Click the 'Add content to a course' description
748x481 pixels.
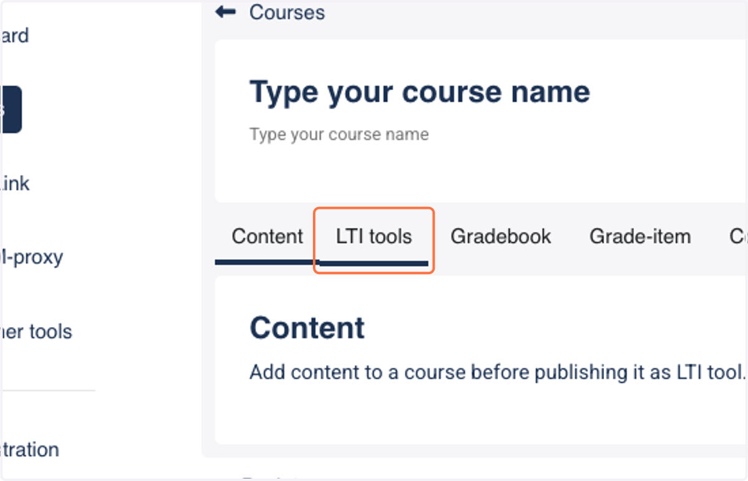497,372
